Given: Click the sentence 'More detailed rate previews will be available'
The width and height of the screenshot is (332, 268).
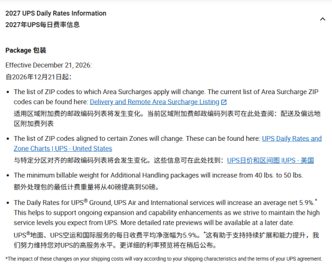Looking at the screenshot, I should [x=207, y=223].
